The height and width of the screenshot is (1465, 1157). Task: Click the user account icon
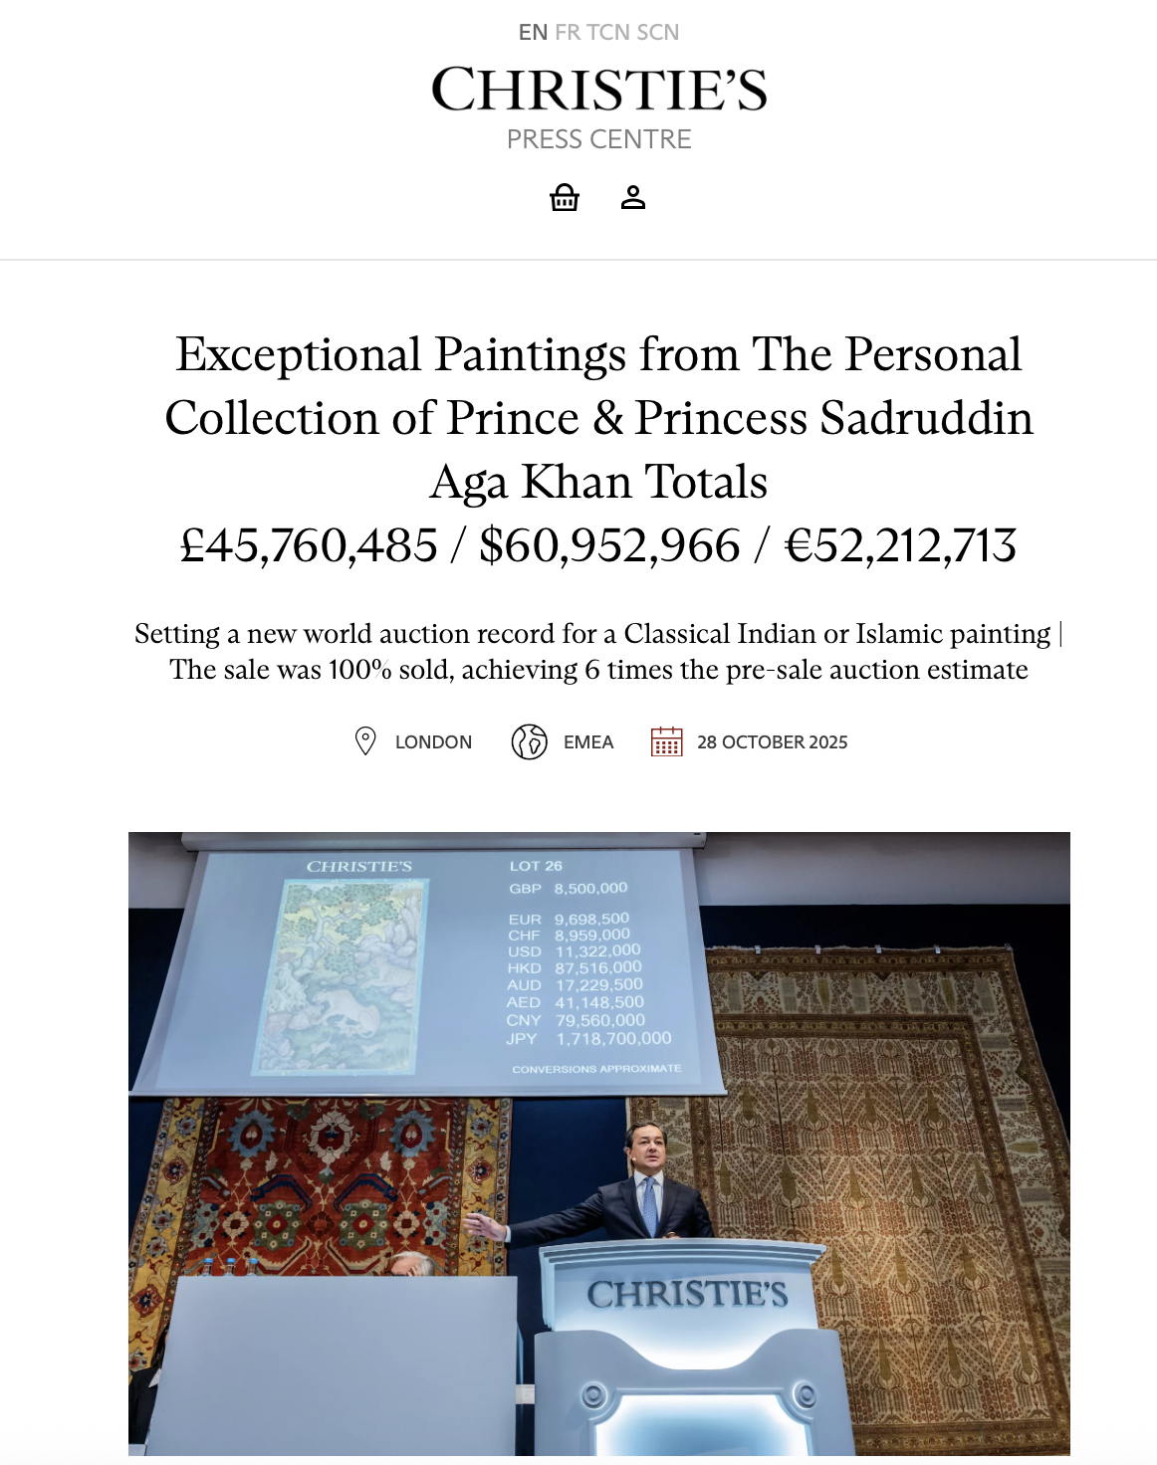pos(633,197)
